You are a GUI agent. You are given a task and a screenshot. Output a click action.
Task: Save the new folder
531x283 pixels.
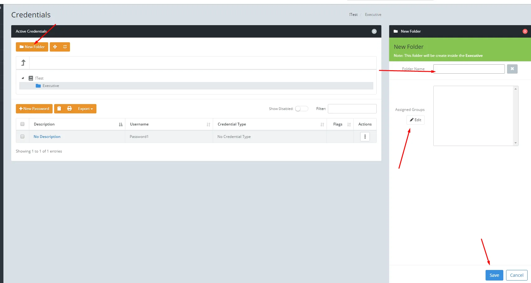[494, 275]
